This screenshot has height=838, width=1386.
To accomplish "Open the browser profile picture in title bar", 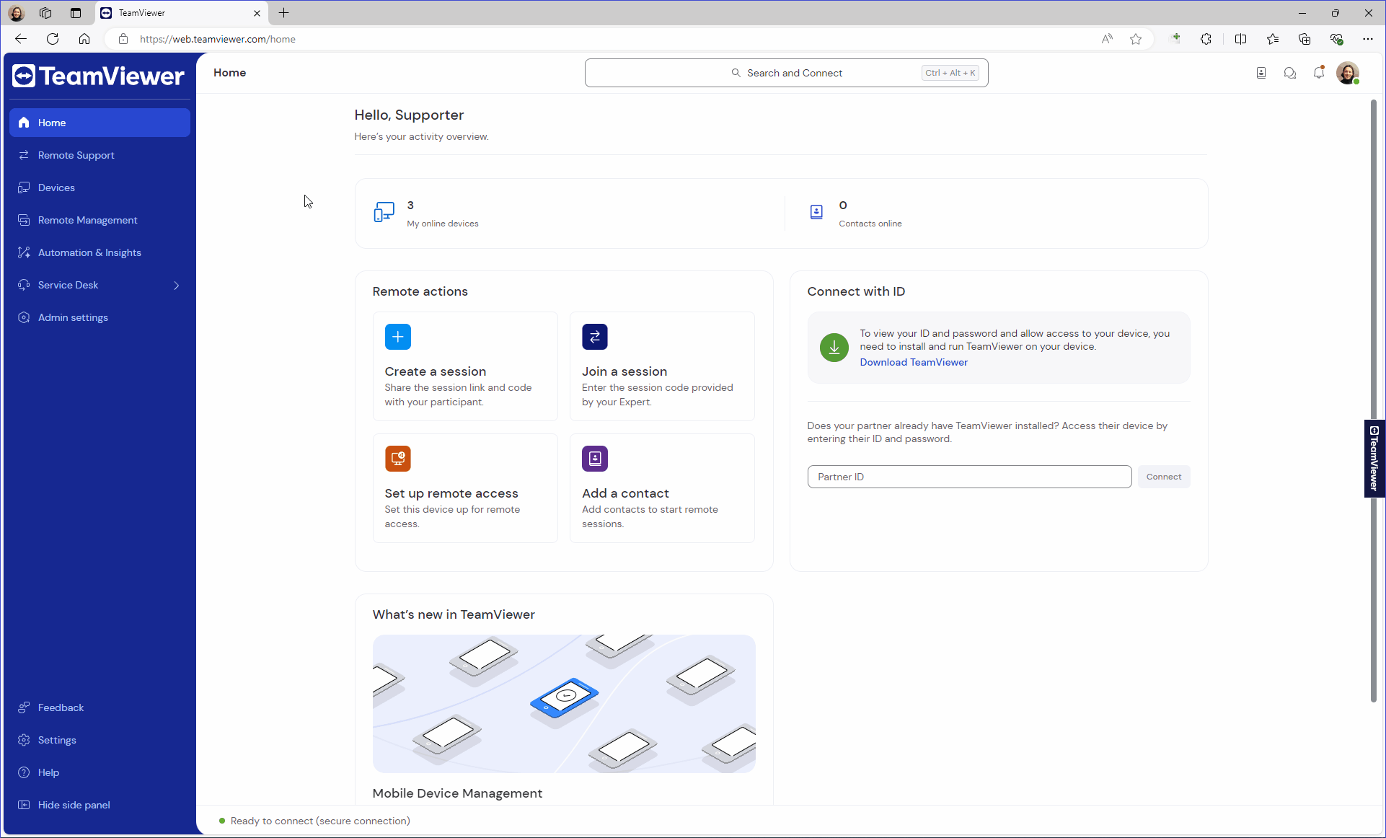I will (x=17, y=13).
